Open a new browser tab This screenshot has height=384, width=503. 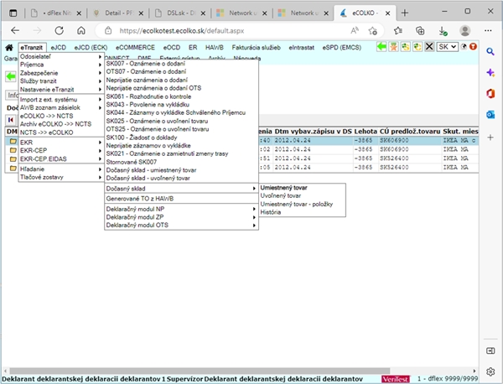click(x=405, y=13)
